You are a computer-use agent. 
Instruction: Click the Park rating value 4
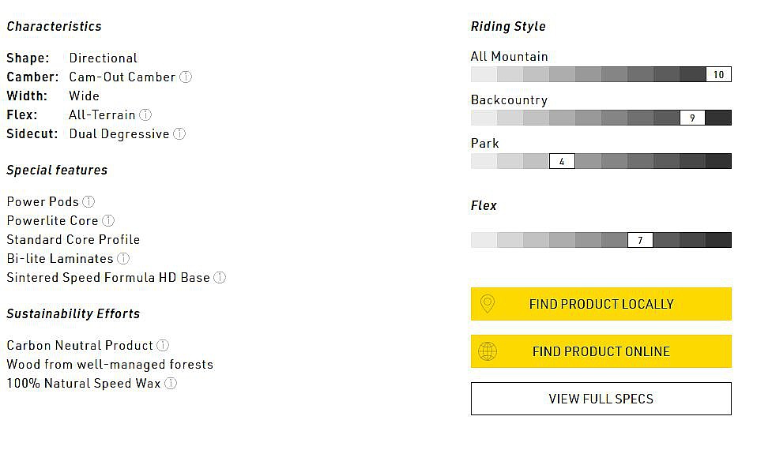562,162
